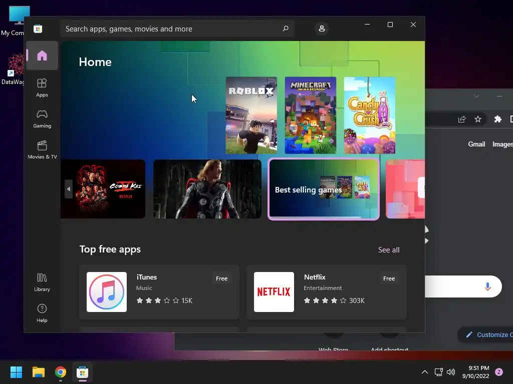This screenshot has height=384, width=513.
Task: Switch to Google Chrome in the taskbar
Action: (61, 372)
